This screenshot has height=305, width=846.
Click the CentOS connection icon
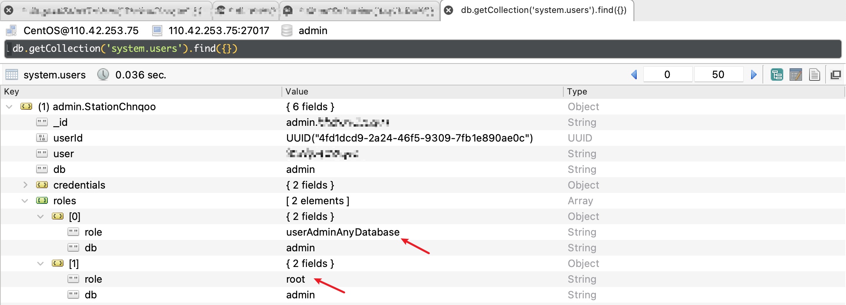tap(11, 30)
